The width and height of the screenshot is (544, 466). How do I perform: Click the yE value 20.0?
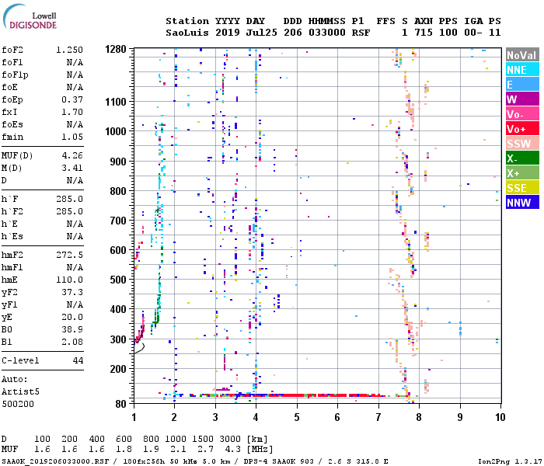[72, 317]
